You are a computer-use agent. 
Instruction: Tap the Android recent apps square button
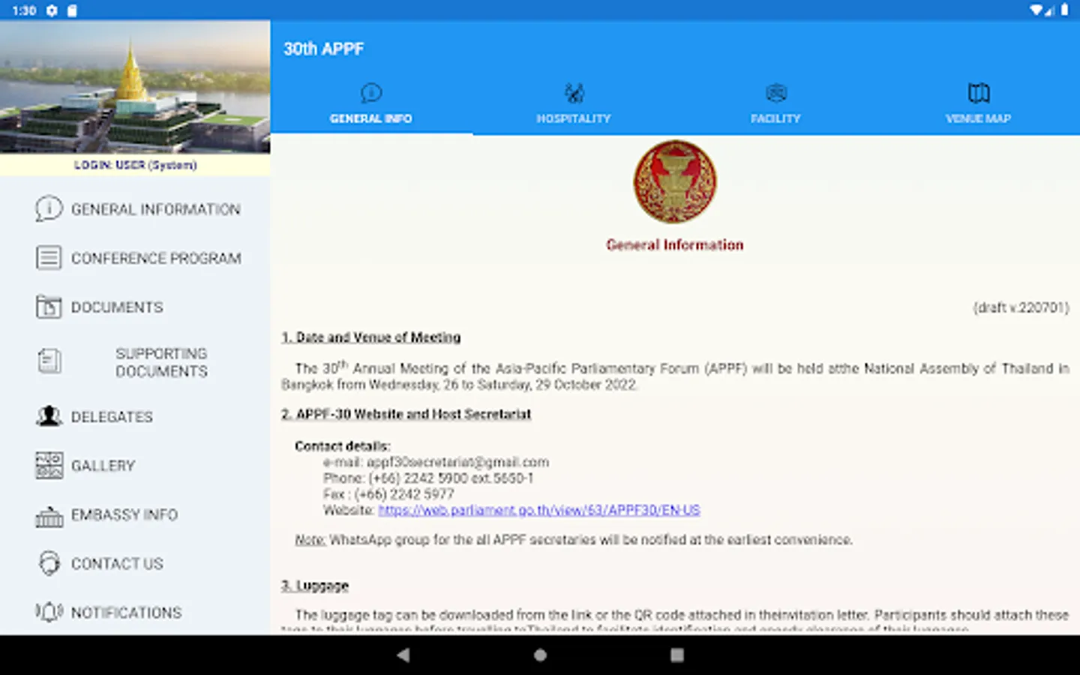tap(676, 655)
